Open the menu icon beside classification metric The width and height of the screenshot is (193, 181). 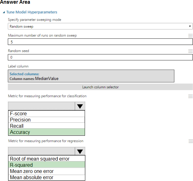[x=190, y=96]
